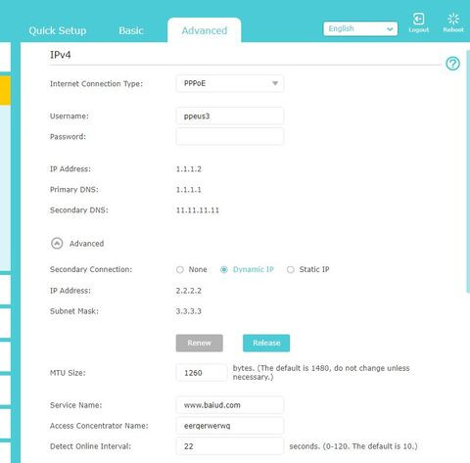Click the IP address 1.1.1.2
Image resolution: width=470 pixels, height=463 pixels.
pos(189,169)
